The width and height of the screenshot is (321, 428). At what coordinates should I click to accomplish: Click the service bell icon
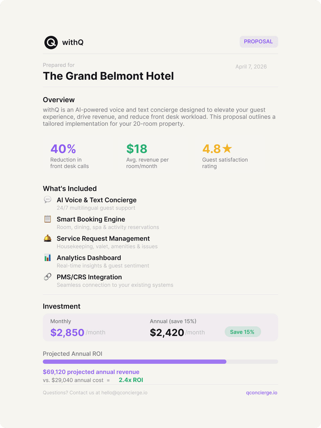48,238
